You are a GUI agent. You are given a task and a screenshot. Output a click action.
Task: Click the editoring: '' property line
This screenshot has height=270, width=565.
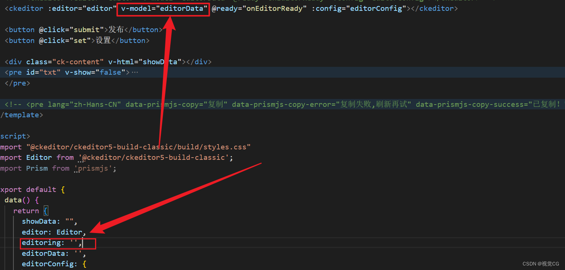(x=52, y=243)
